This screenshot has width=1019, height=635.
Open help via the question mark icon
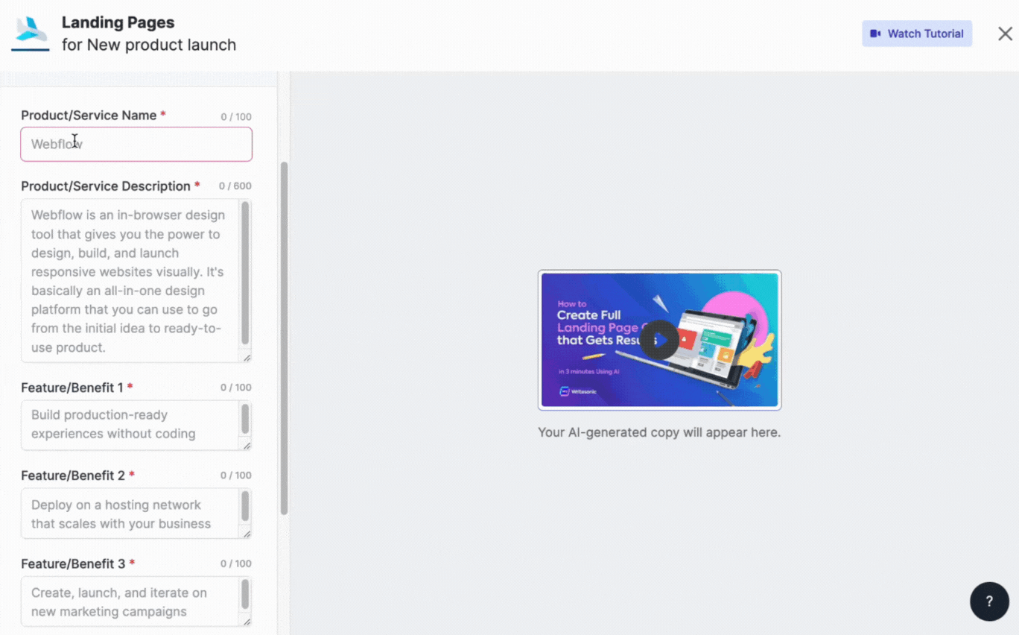(989, 601)
